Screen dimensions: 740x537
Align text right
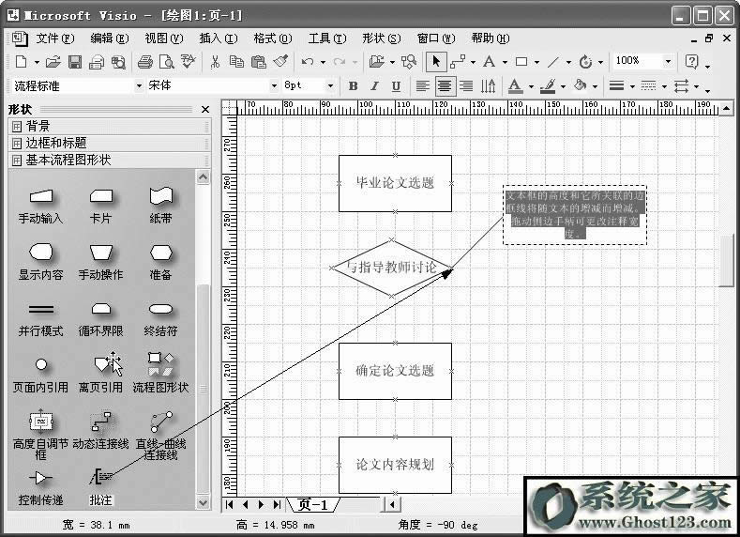pyautogui.click(x=466, y=86)
